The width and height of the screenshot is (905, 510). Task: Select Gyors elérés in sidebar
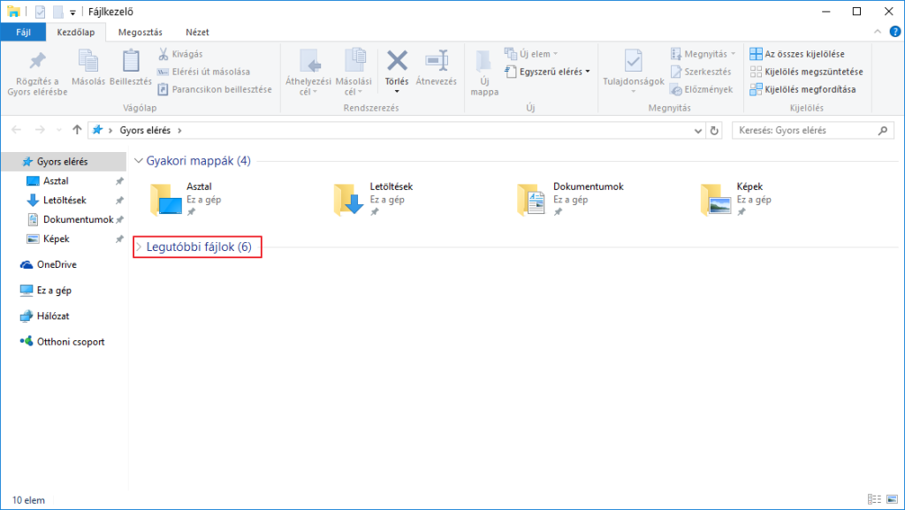(63, 162)
